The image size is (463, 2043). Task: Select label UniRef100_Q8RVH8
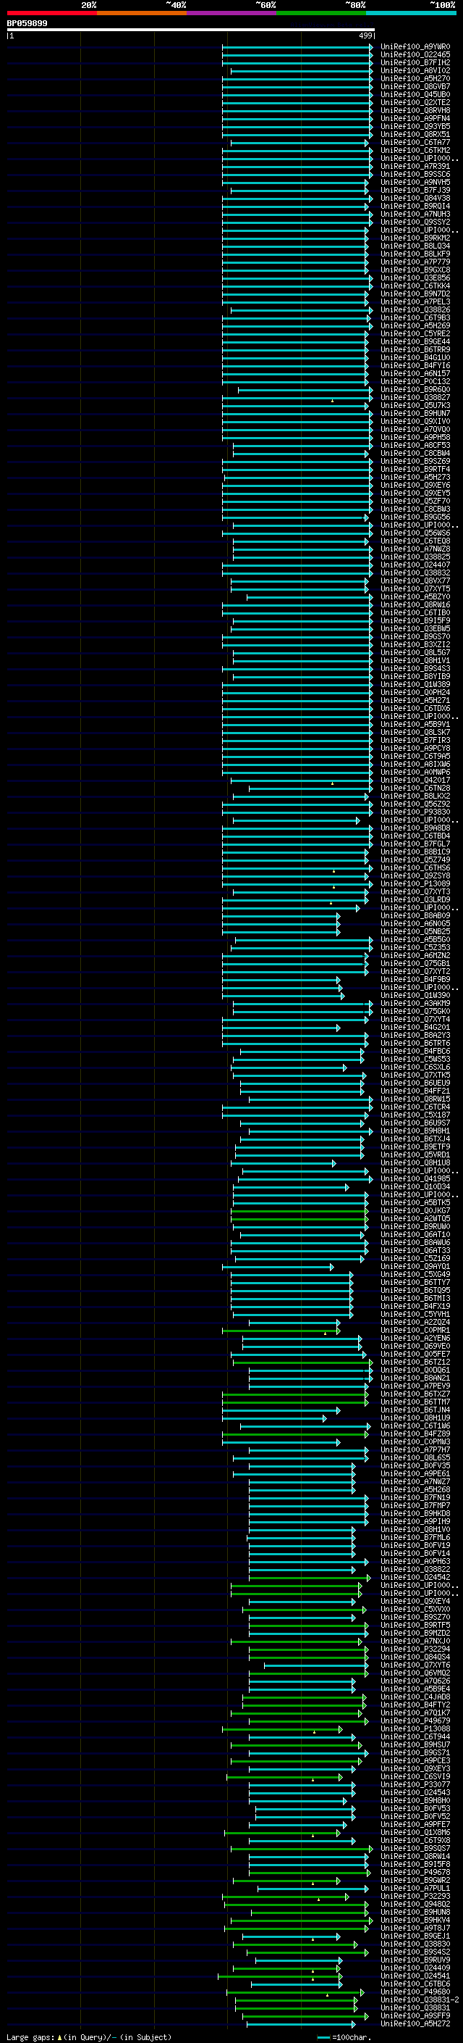(415, 110)
